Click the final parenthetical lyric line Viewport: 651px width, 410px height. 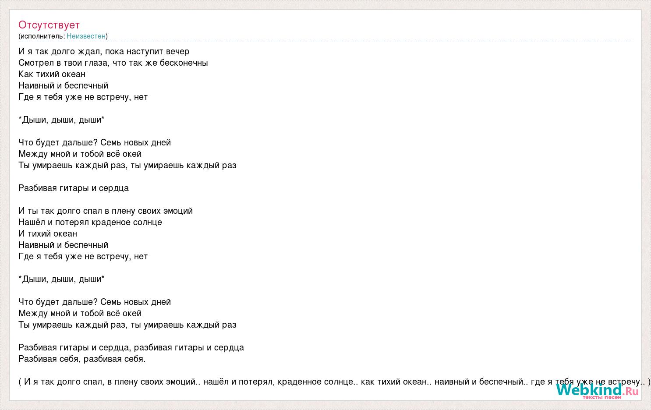[335, 382]
